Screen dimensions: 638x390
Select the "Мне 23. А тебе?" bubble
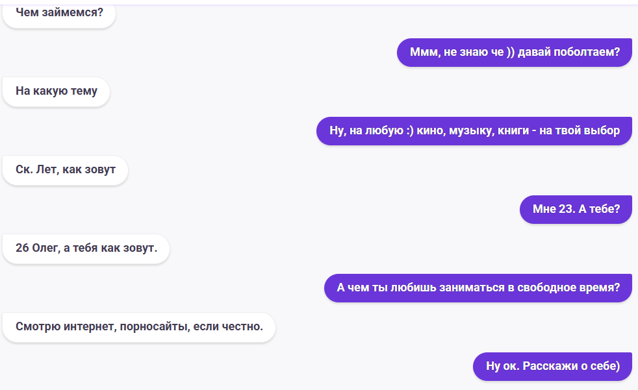pos(576,210)
